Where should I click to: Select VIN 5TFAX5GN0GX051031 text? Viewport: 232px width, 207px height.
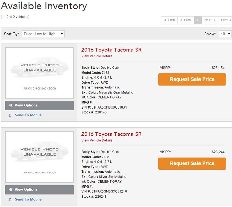109,107
